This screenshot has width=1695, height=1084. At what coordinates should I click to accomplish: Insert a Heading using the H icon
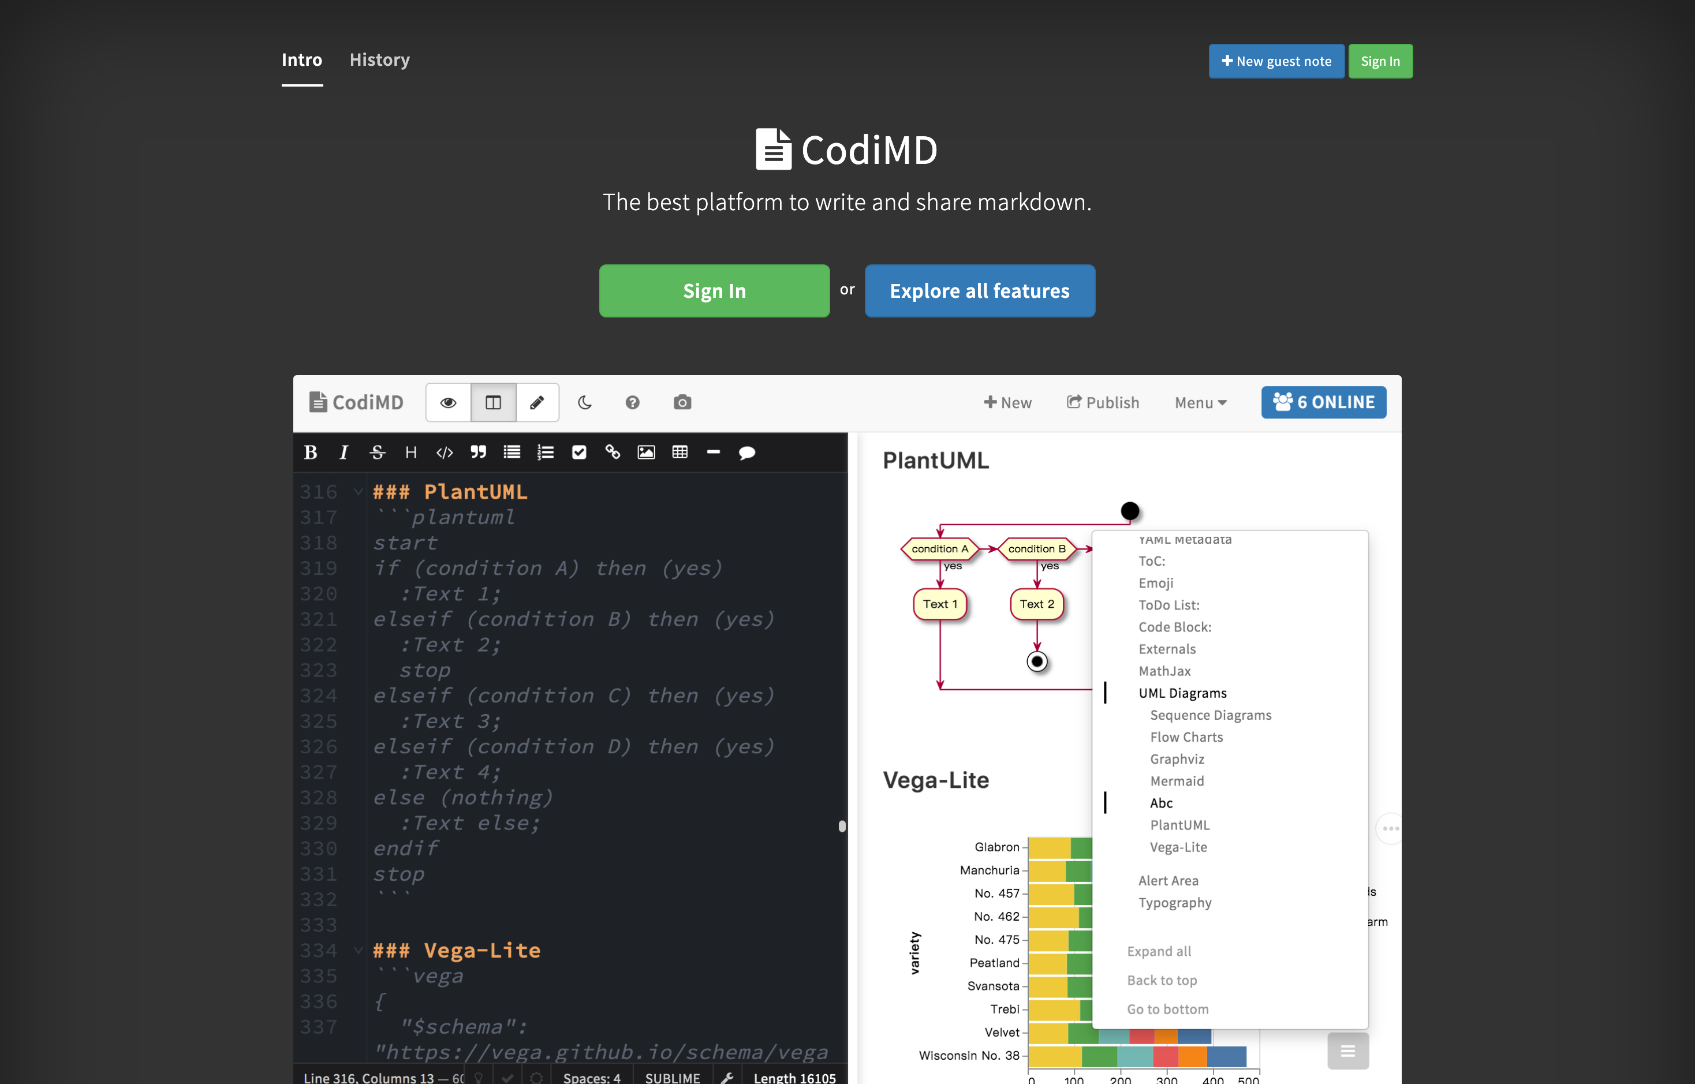coord(411,453)
